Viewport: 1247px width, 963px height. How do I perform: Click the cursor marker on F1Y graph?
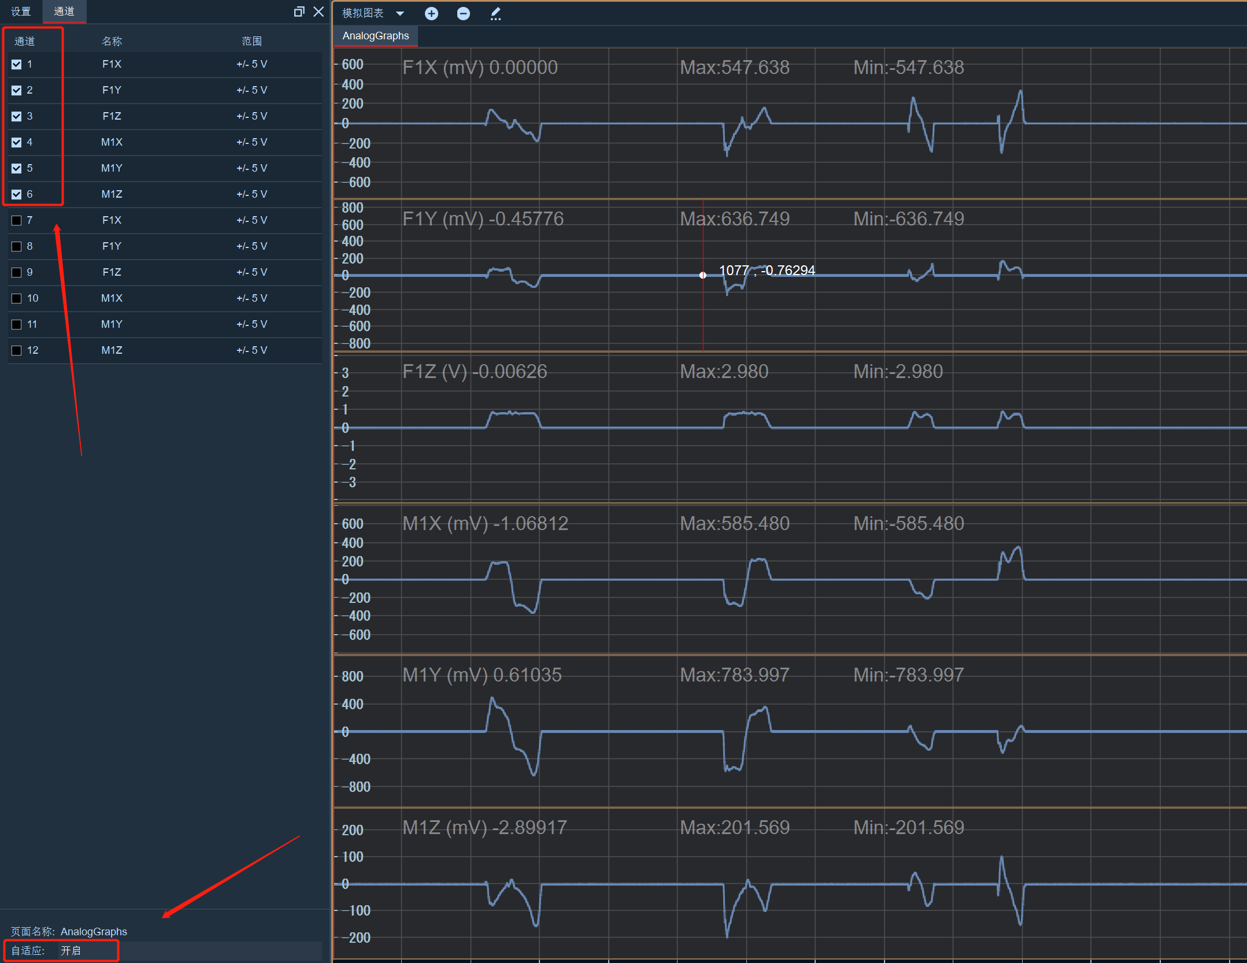(703, 275)
